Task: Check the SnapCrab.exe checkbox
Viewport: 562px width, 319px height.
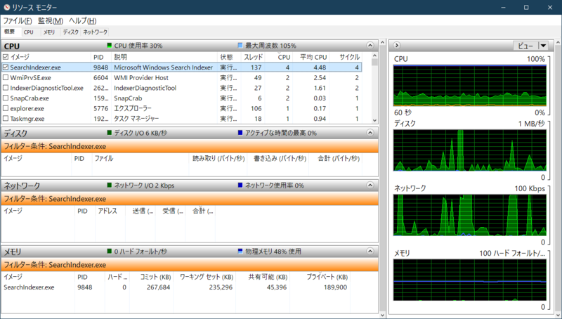Action: click(6, 98)
